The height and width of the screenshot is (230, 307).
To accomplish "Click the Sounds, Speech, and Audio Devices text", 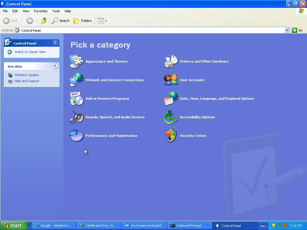I will click(x=115, y=117).
